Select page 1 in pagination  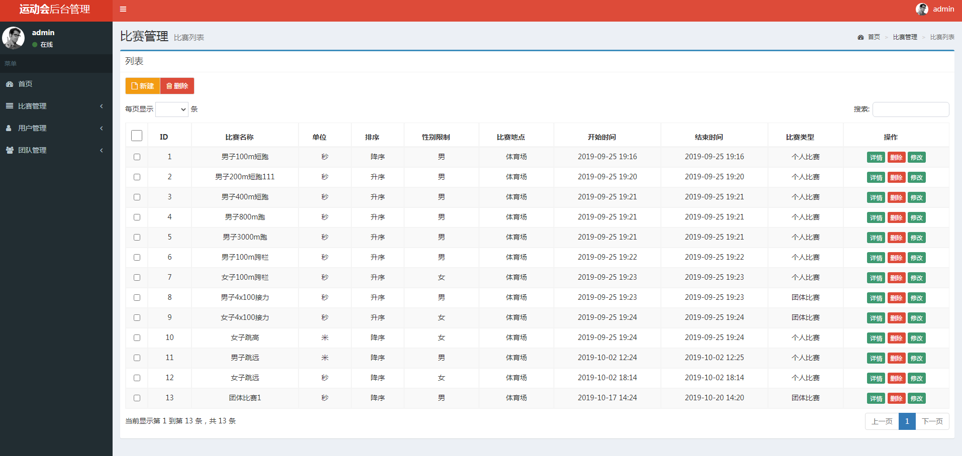[x=907, y=421]
